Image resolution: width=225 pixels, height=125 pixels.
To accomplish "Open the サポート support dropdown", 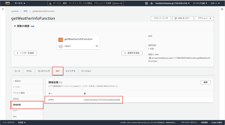I will point(215,3).
